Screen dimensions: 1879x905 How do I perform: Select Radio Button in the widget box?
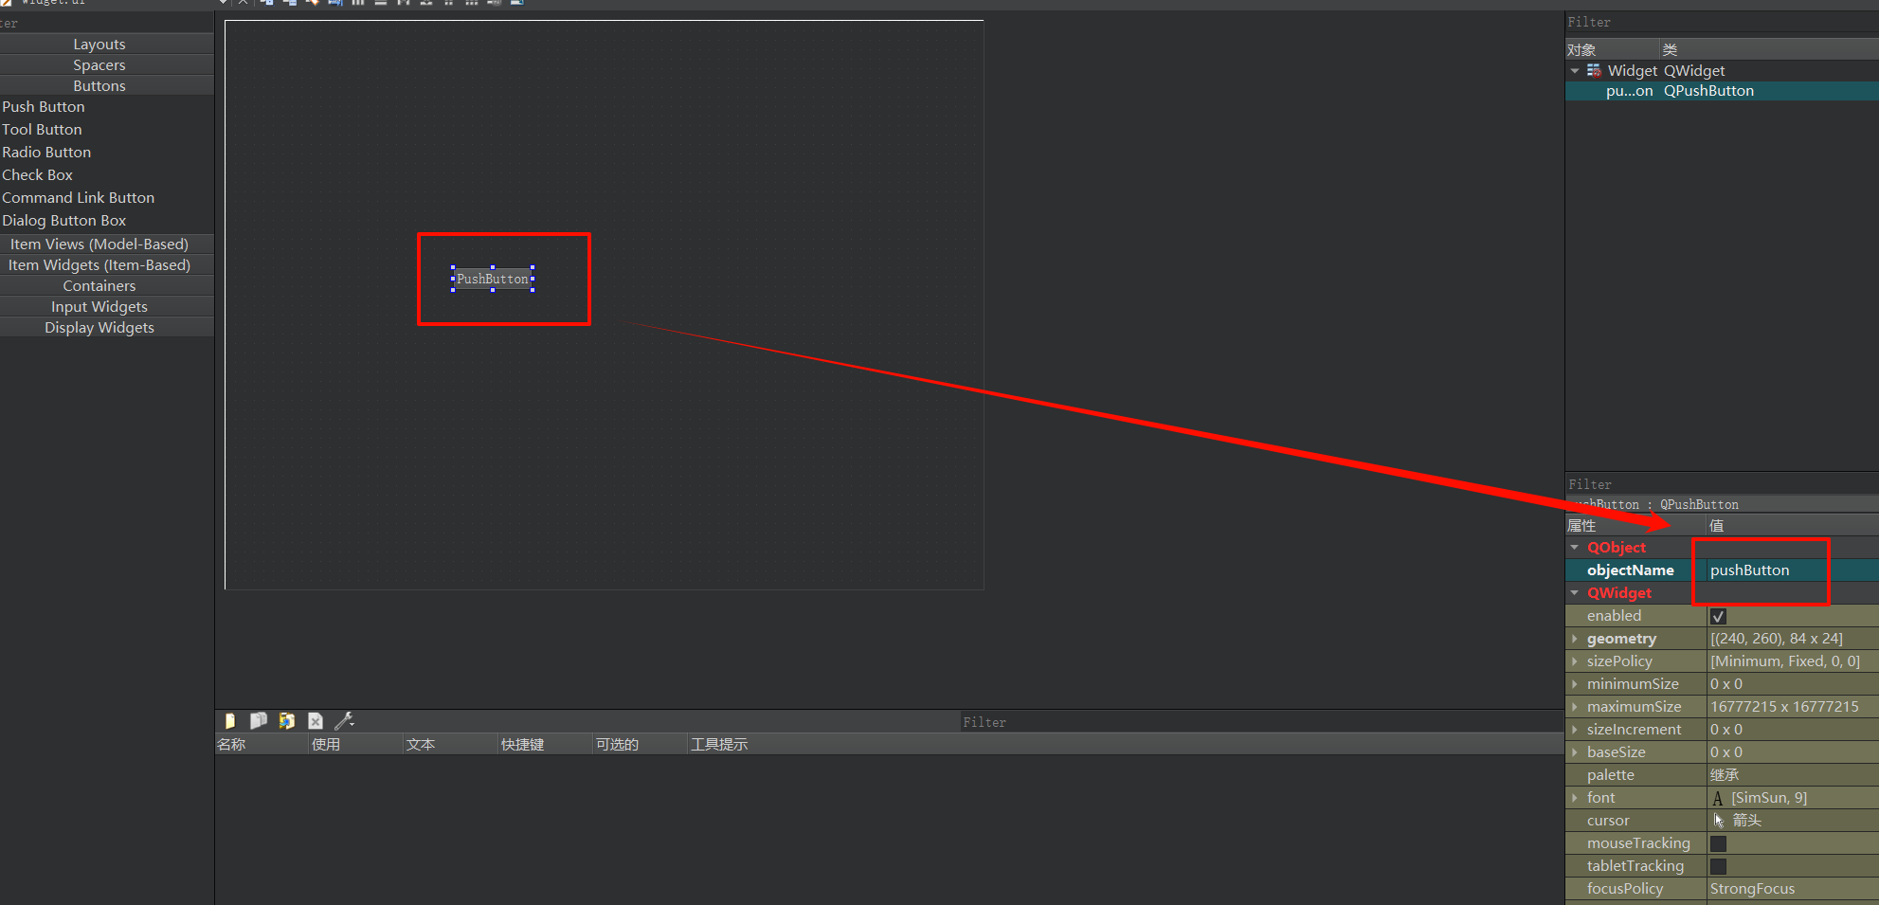(x=46, y=153)
